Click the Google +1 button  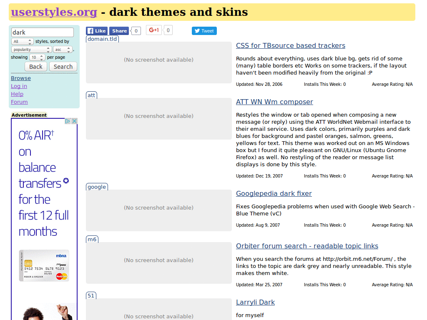click(154, 30)
